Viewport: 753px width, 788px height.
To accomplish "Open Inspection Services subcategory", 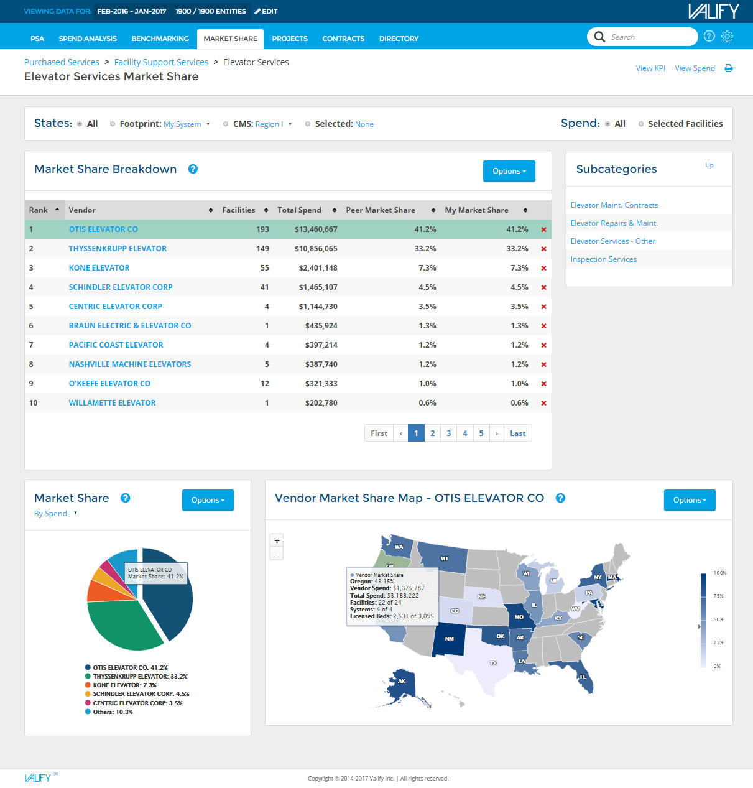I will pos(604,259).
